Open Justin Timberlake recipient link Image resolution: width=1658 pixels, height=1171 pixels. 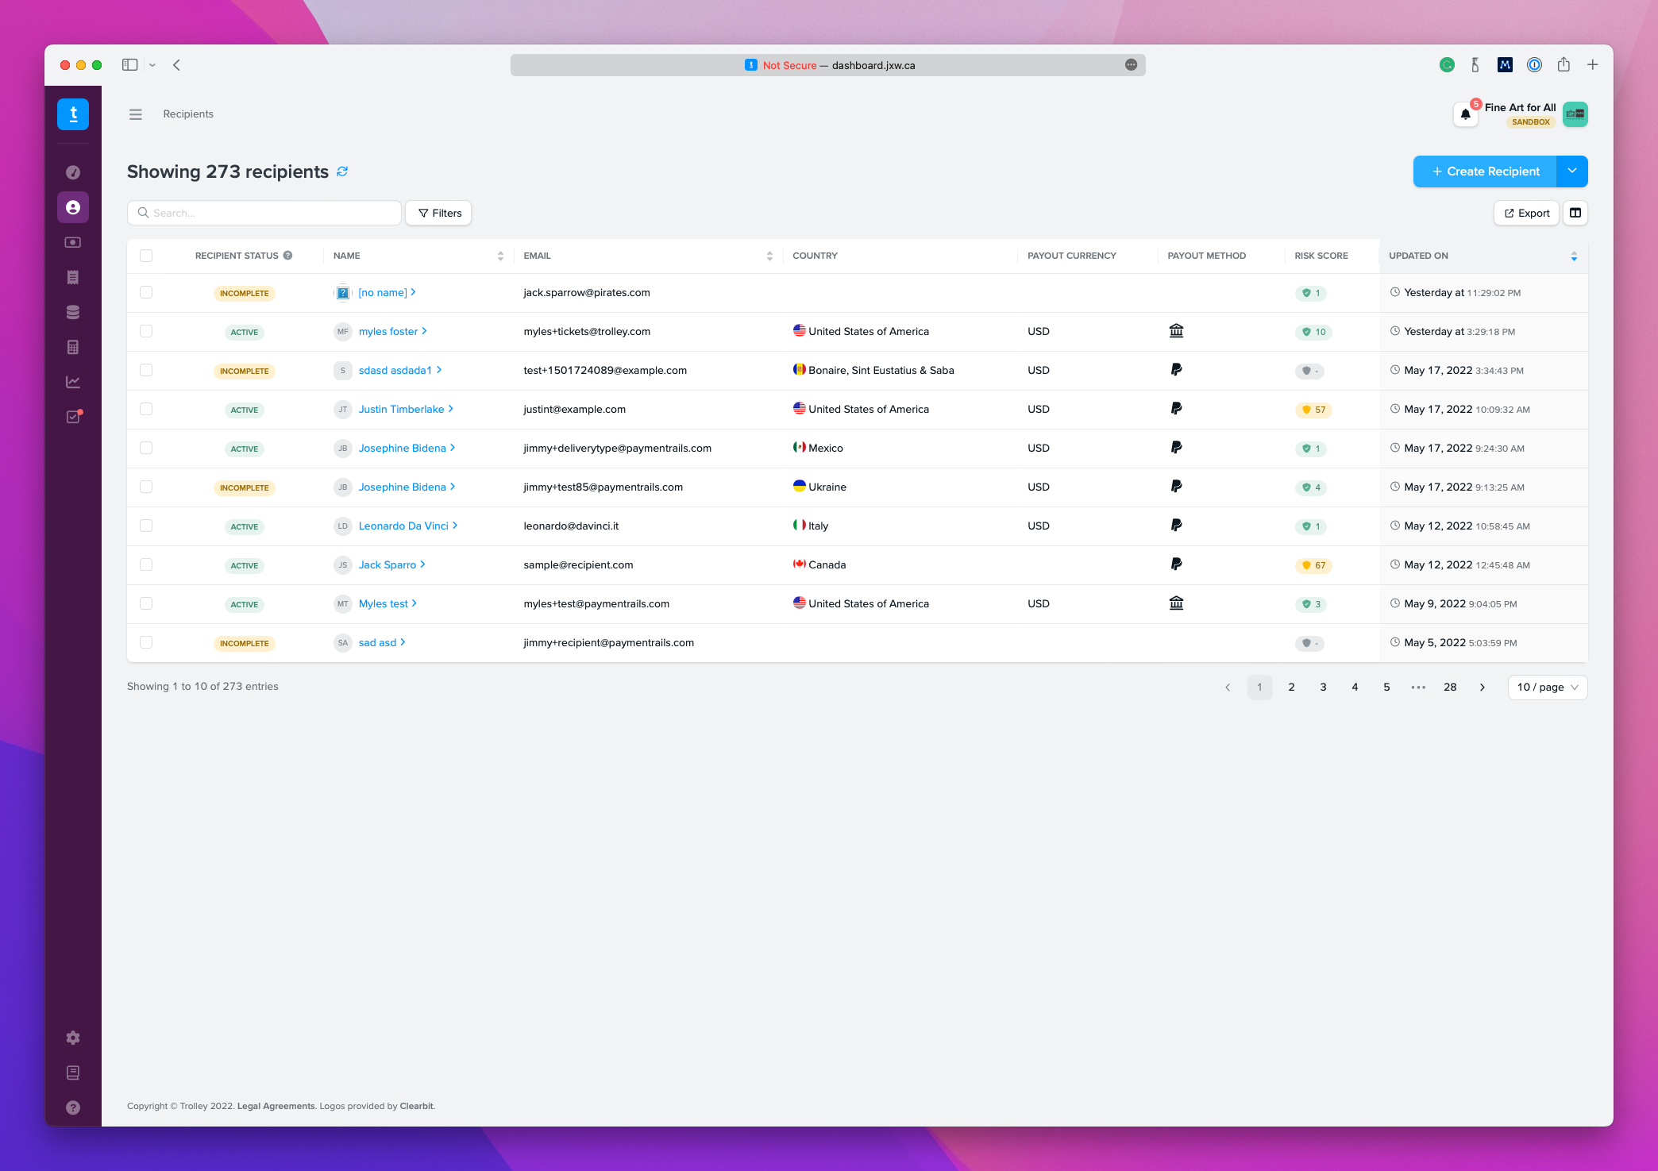[x=401, y=409]
